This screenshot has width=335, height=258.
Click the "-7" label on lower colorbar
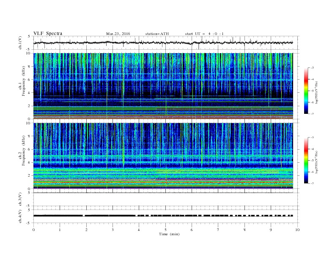(x=312, y=183)
